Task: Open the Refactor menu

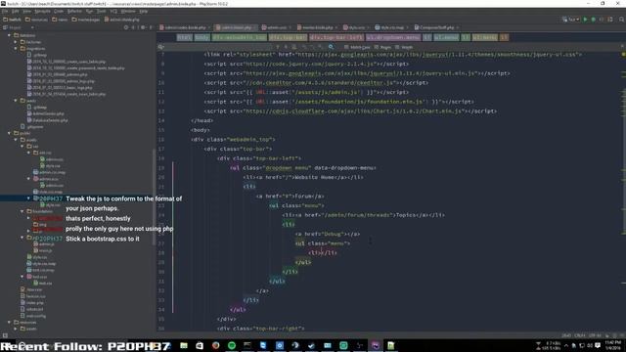Action: tap(74, 11)
